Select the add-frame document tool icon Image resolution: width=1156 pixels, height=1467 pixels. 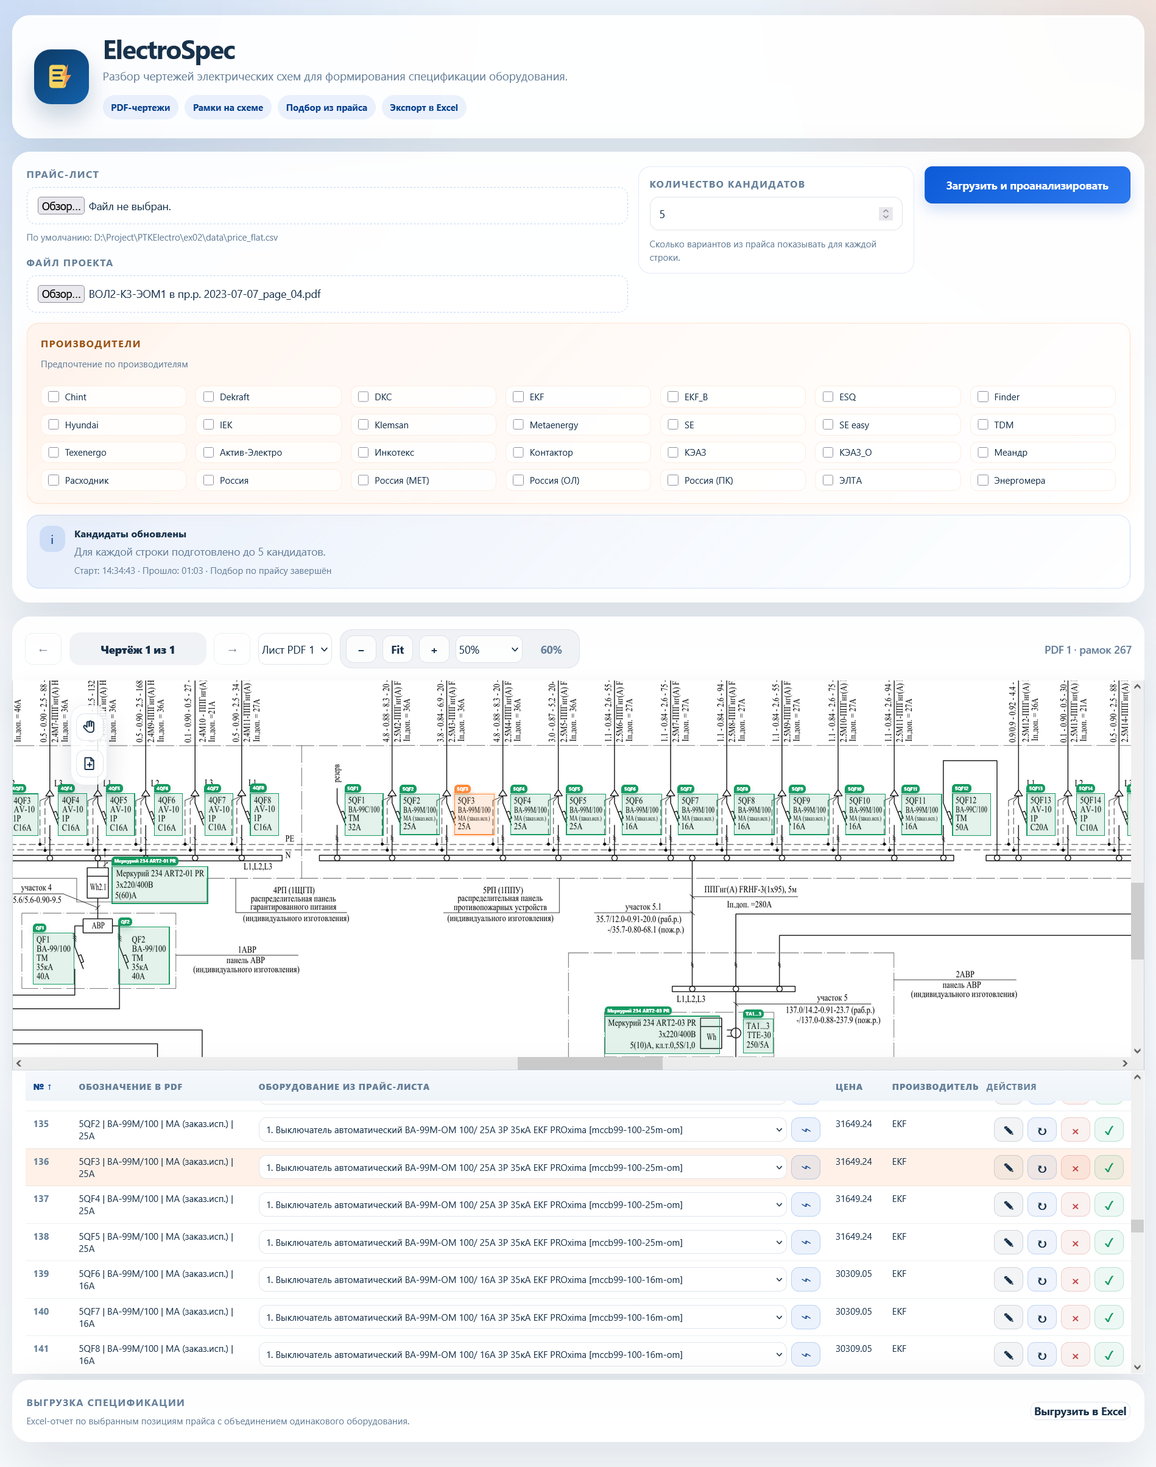tap(90, 763)
